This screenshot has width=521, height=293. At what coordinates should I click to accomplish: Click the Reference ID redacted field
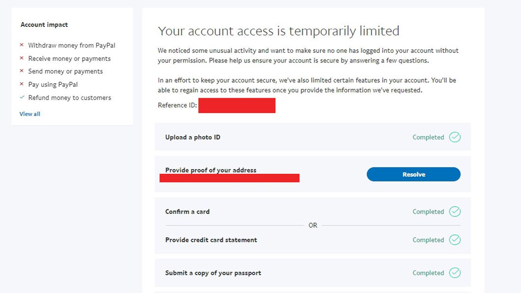[237, 105]
